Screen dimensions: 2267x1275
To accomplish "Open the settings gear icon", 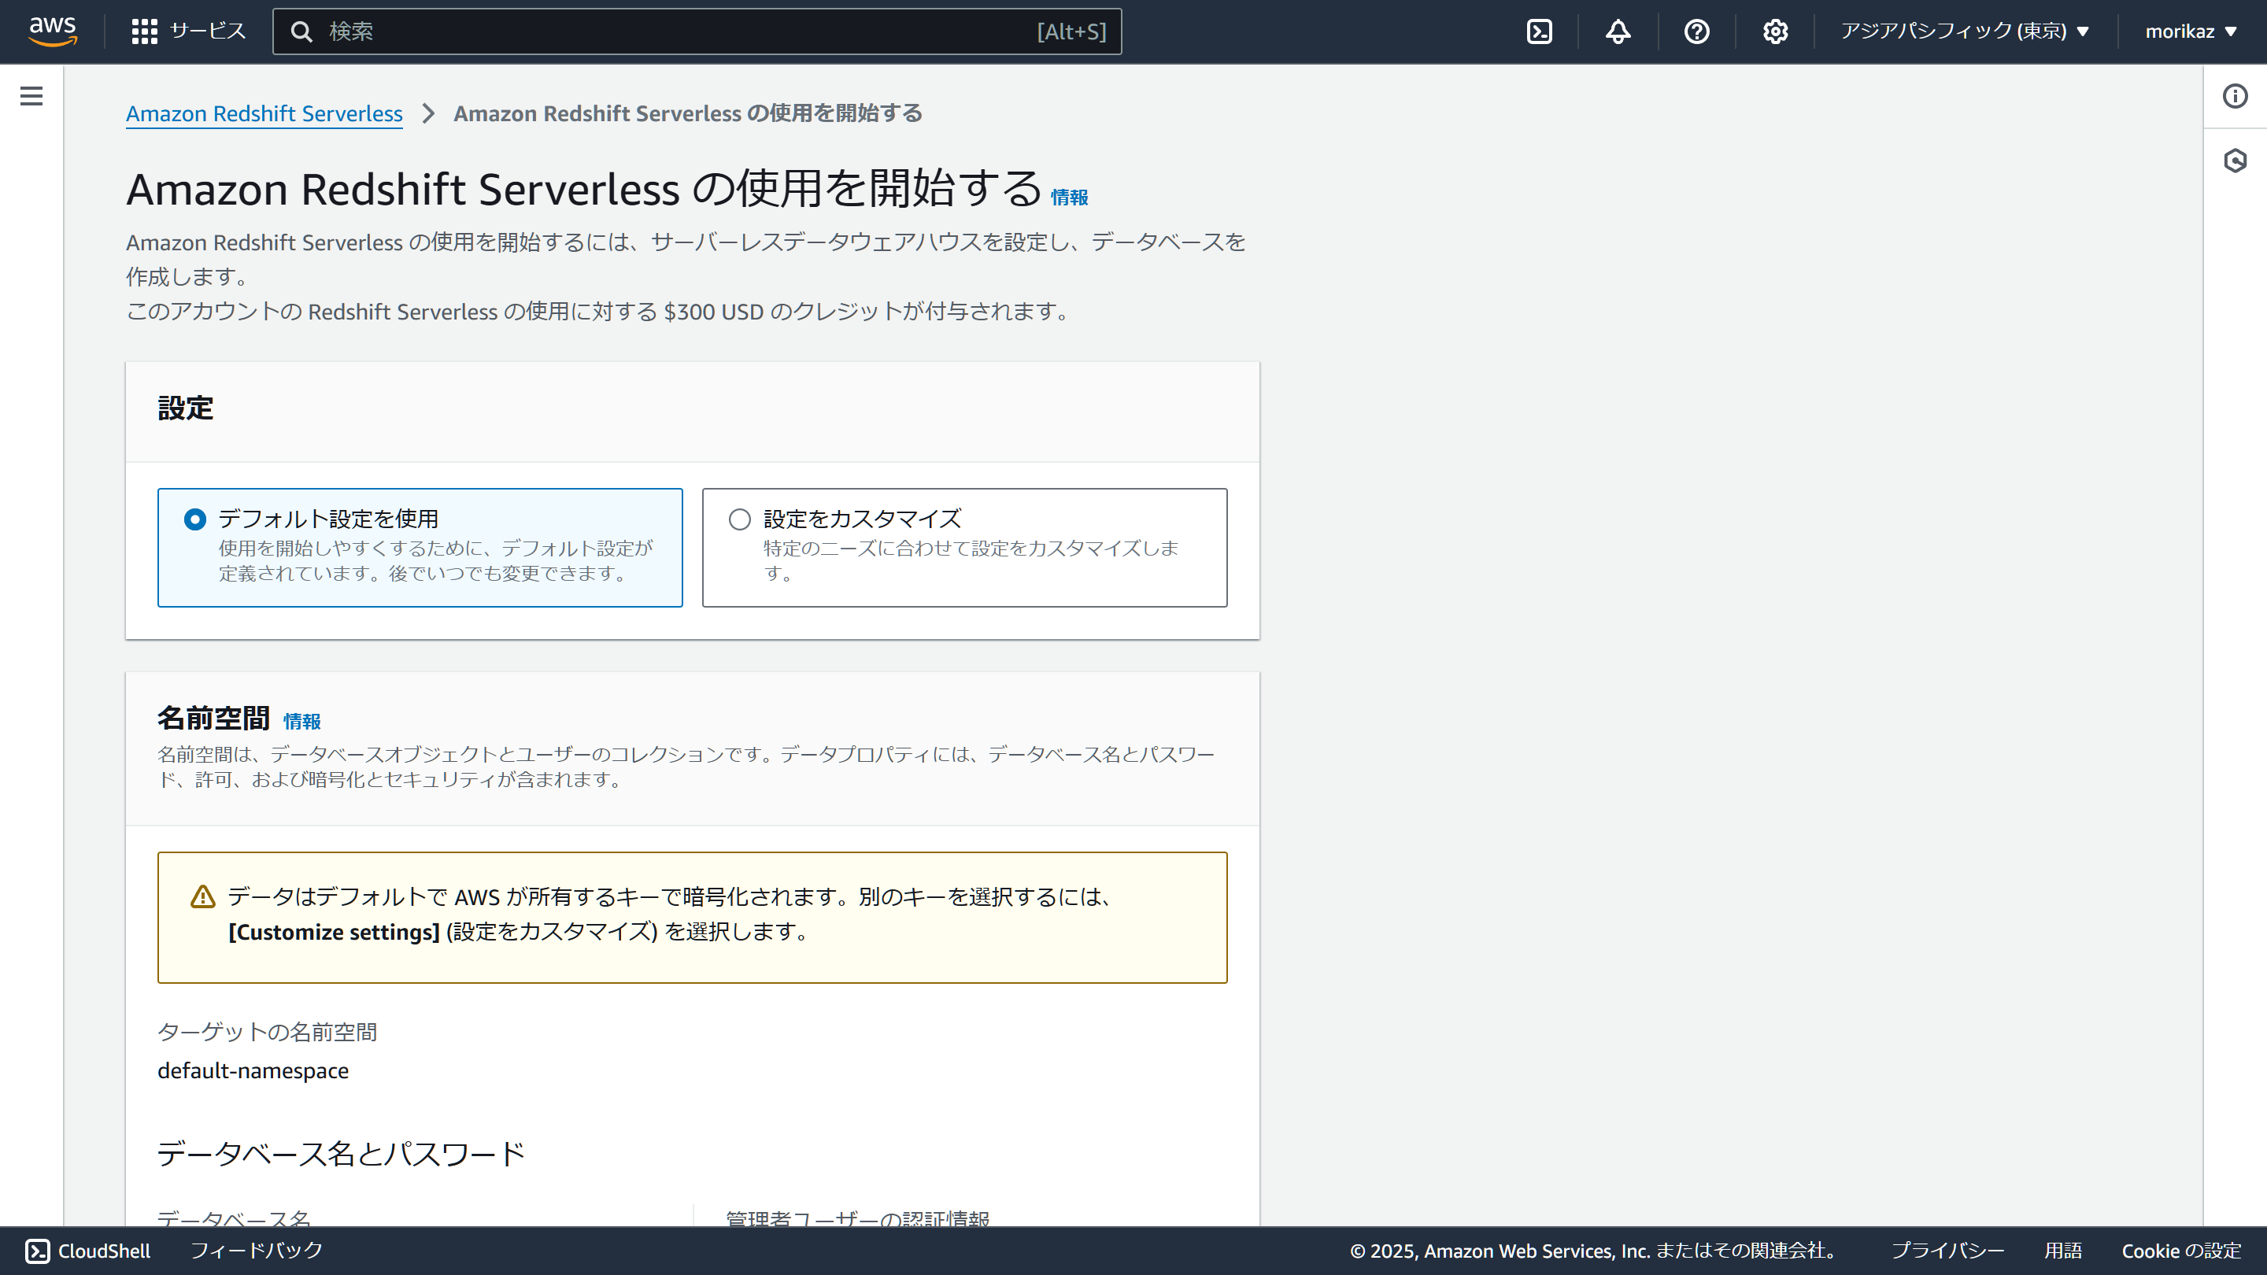I will coord(1775,31).
